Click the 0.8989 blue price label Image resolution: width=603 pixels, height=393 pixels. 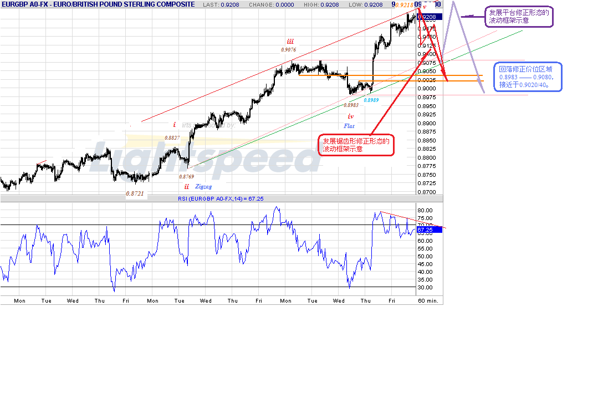[371, 100]
